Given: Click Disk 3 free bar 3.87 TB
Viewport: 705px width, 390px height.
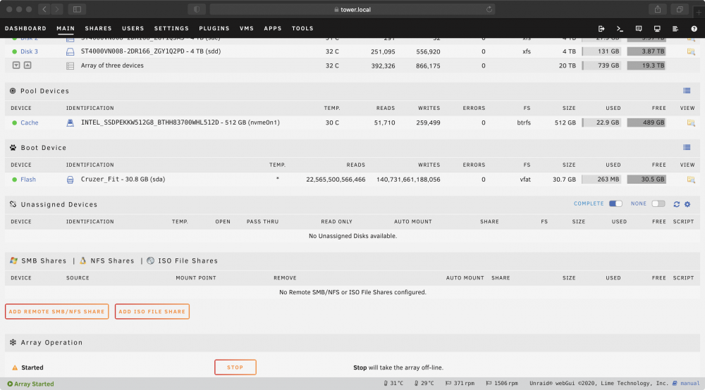Looking at the screenshot, I should click(x=646, y=51).
